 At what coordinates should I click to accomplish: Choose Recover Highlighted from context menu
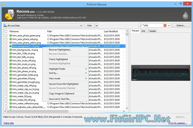[x=60, y=50]
